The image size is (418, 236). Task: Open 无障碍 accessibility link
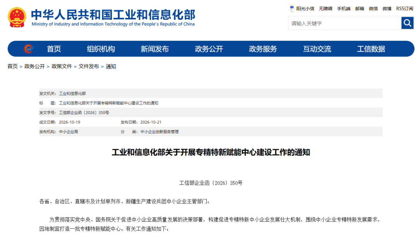coord(325,9)
